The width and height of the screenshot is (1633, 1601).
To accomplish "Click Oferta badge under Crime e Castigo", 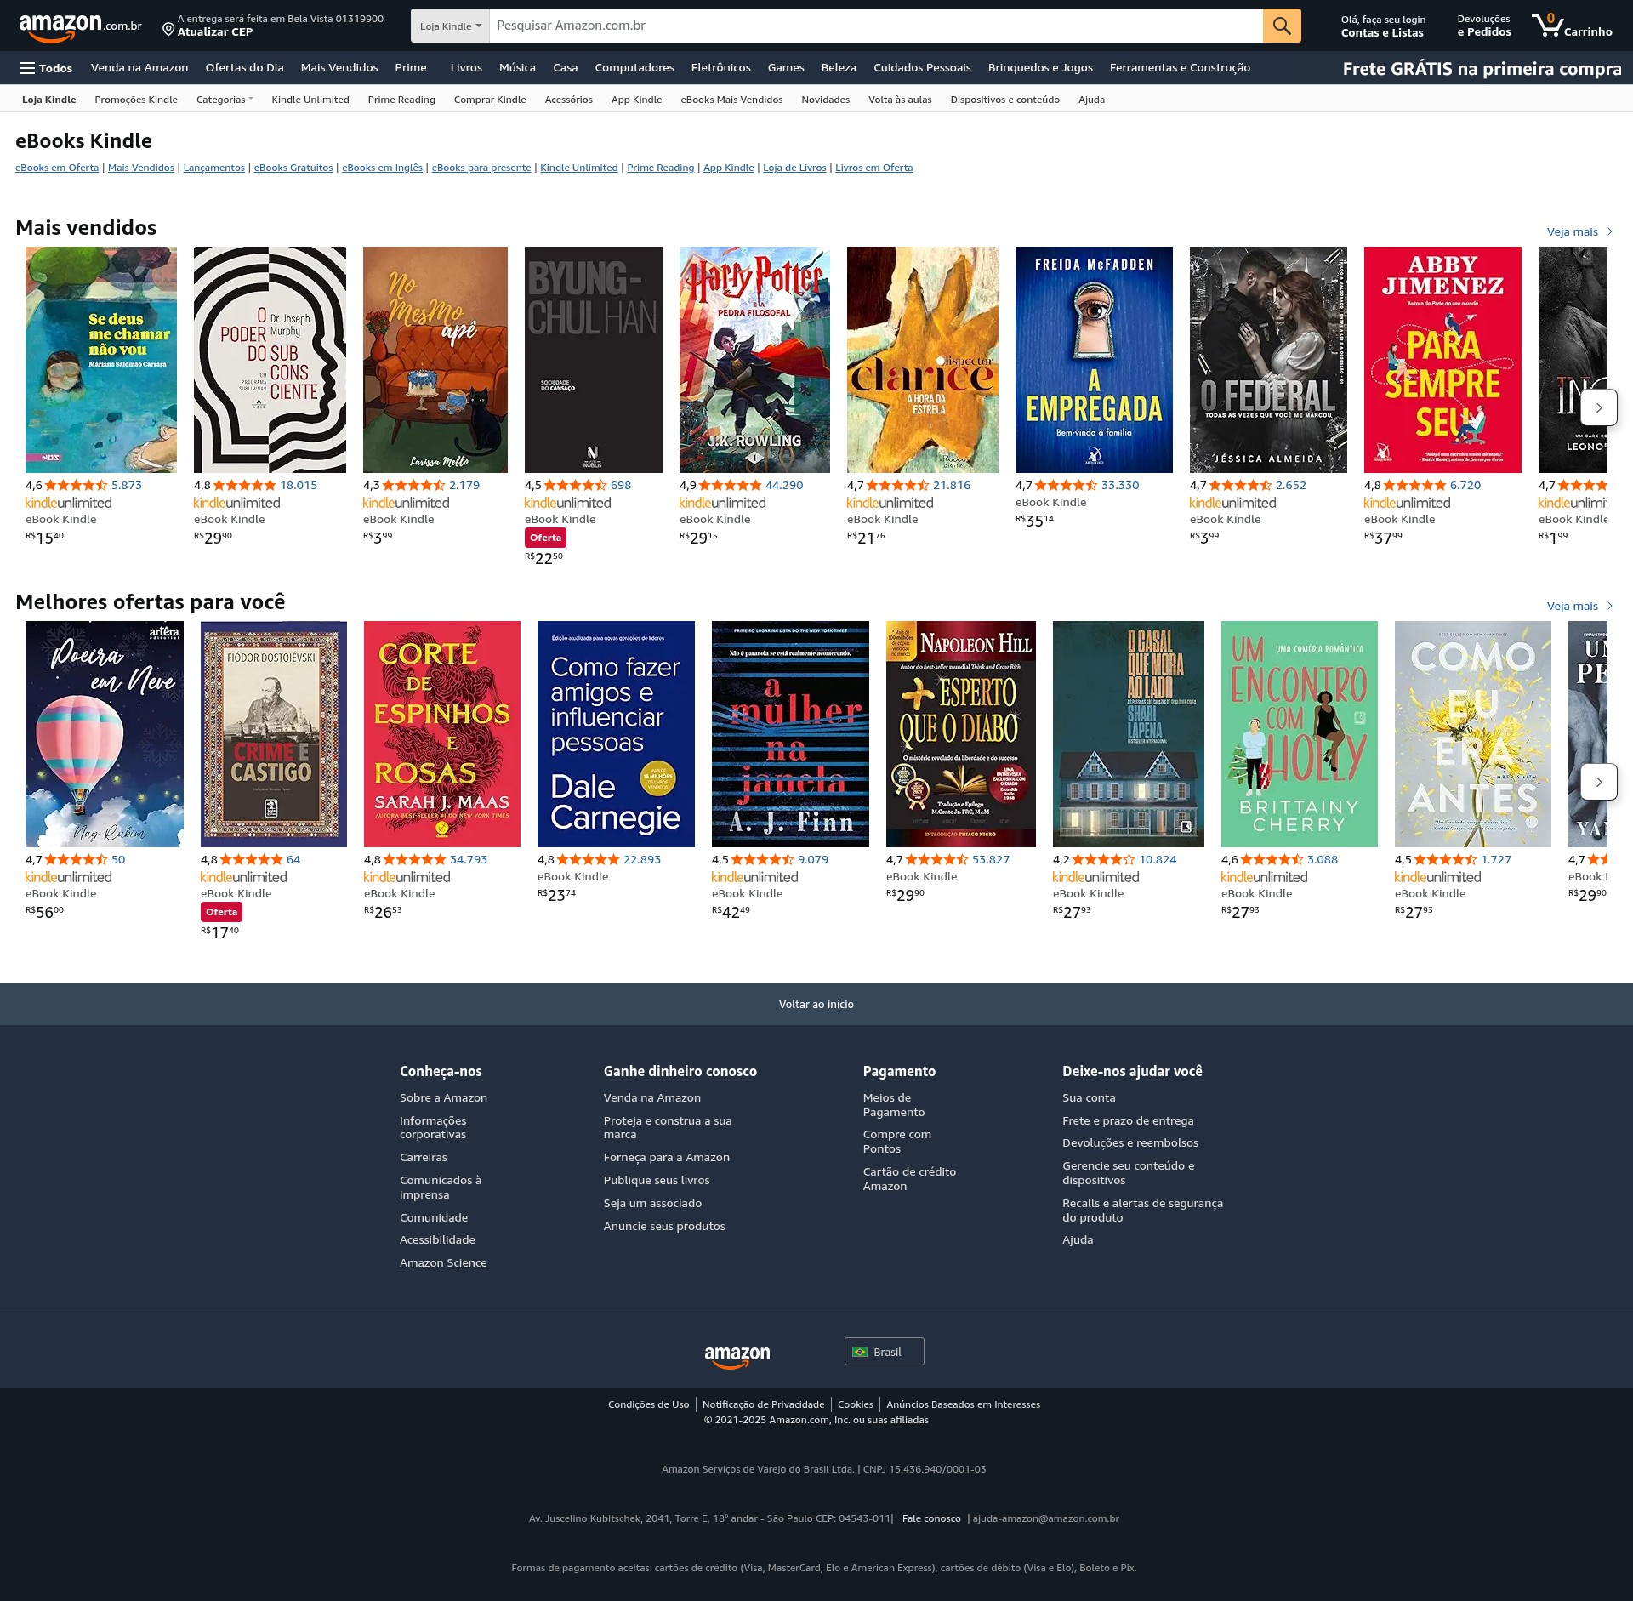I will point(221,912).
